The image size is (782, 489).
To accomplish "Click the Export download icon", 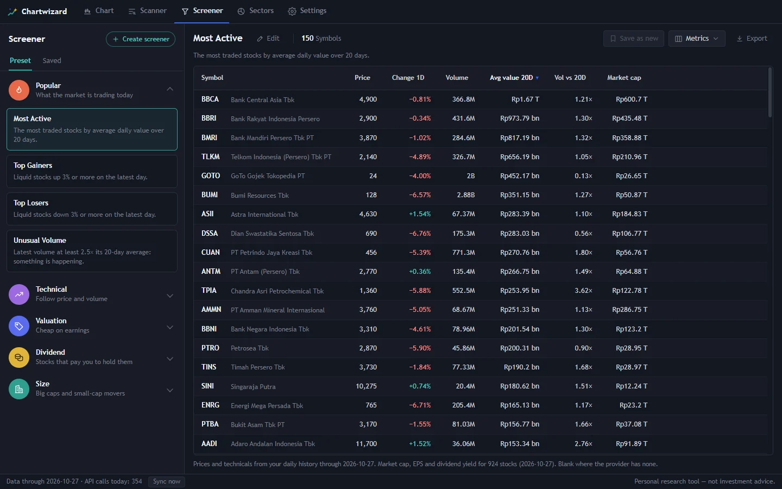I will pyautogui.click(x=739, y=39).
